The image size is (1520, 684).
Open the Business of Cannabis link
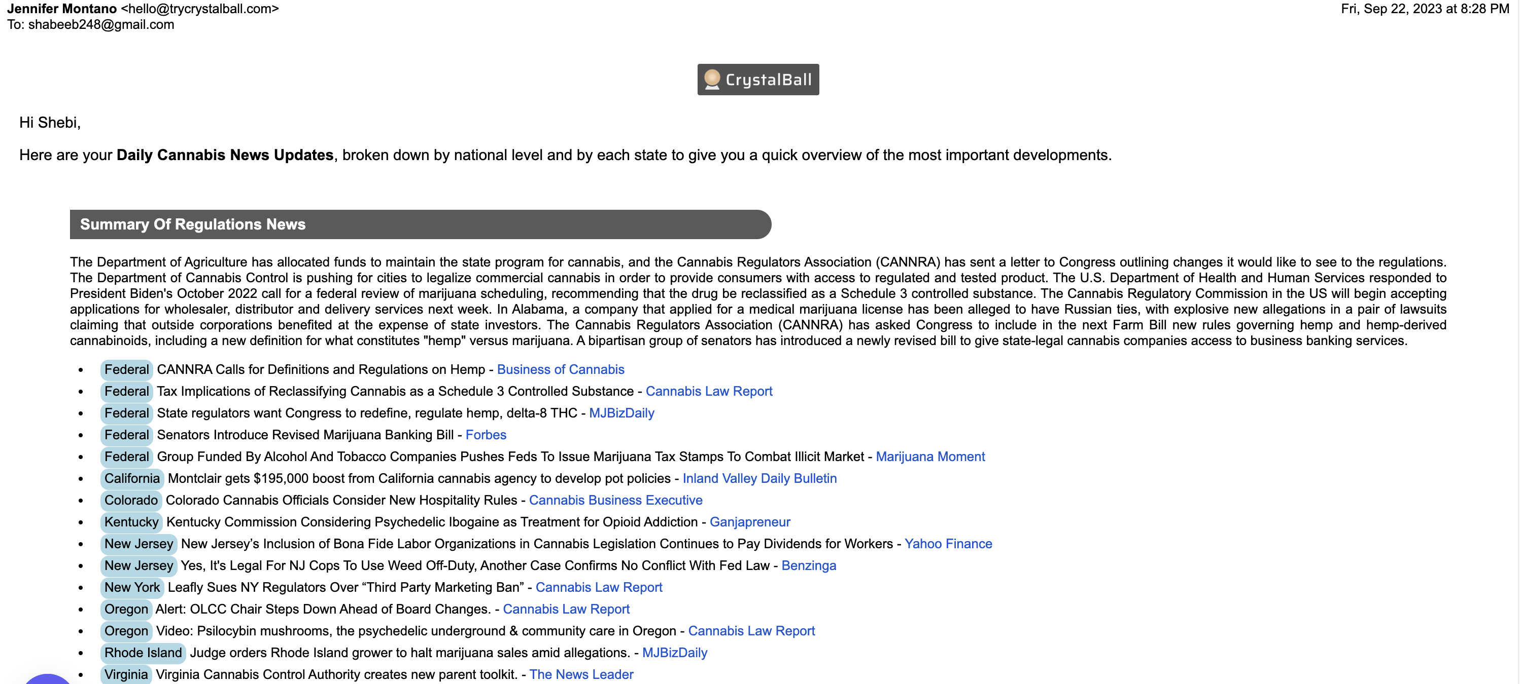(561, 369)
